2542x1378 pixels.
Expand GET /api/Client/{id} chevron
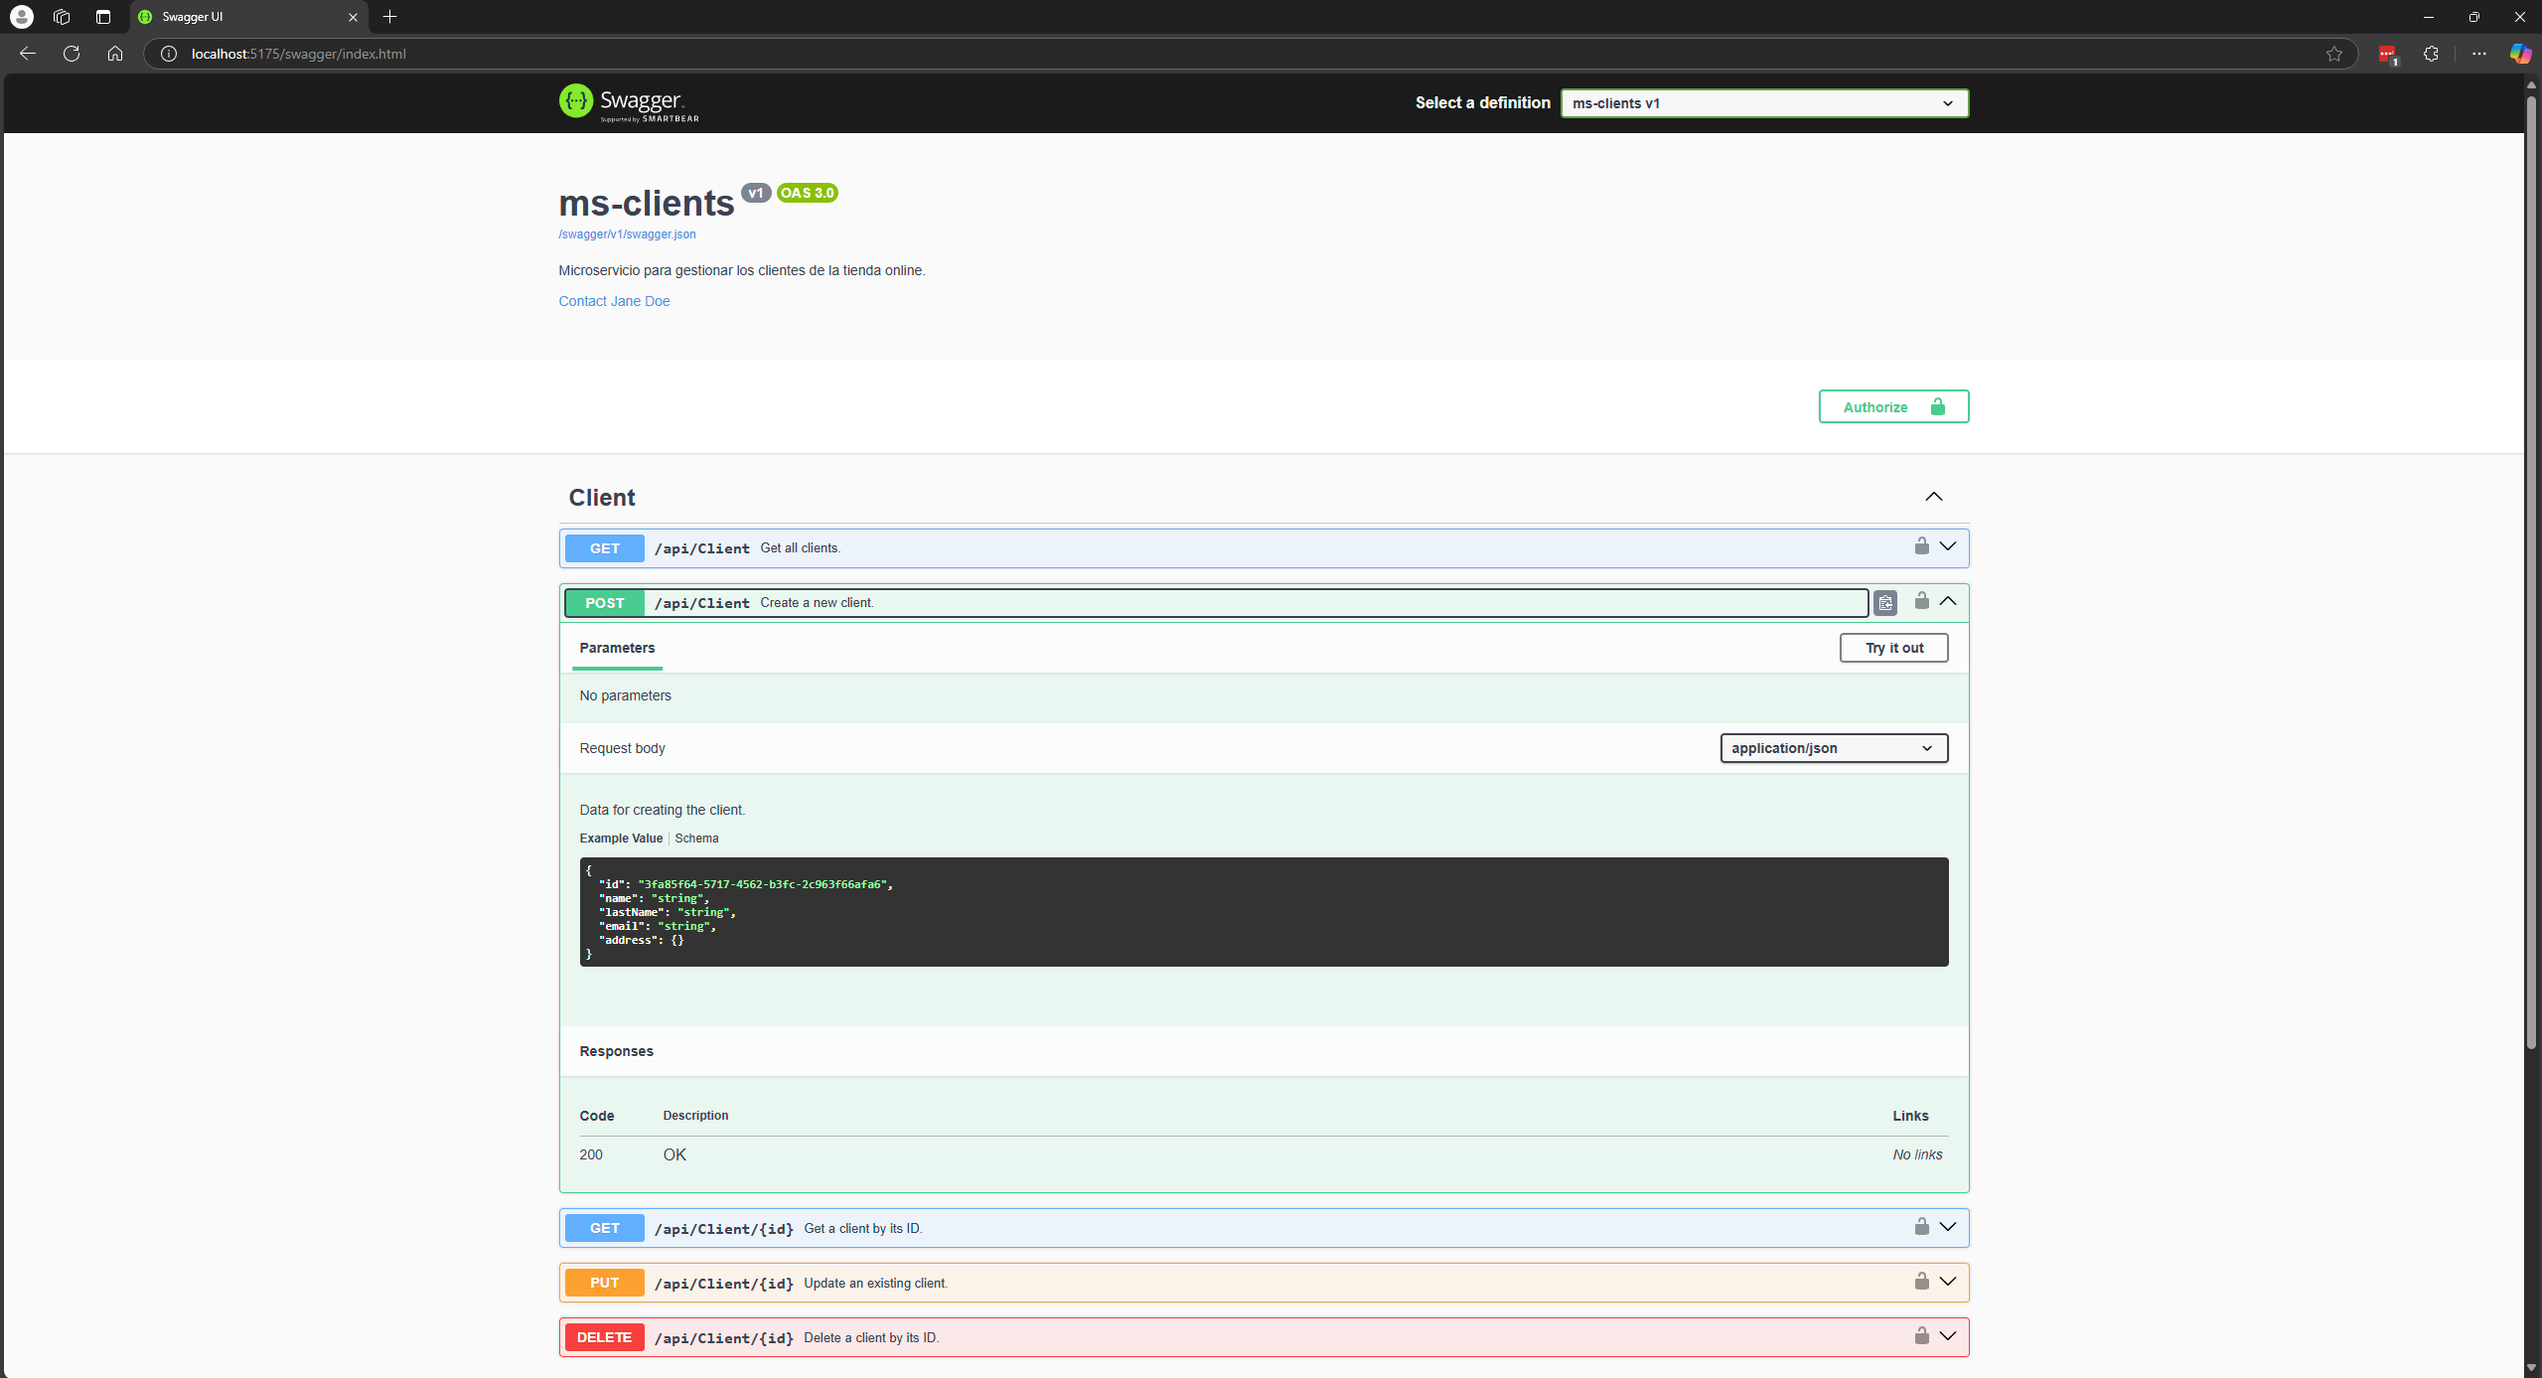1948,1227
